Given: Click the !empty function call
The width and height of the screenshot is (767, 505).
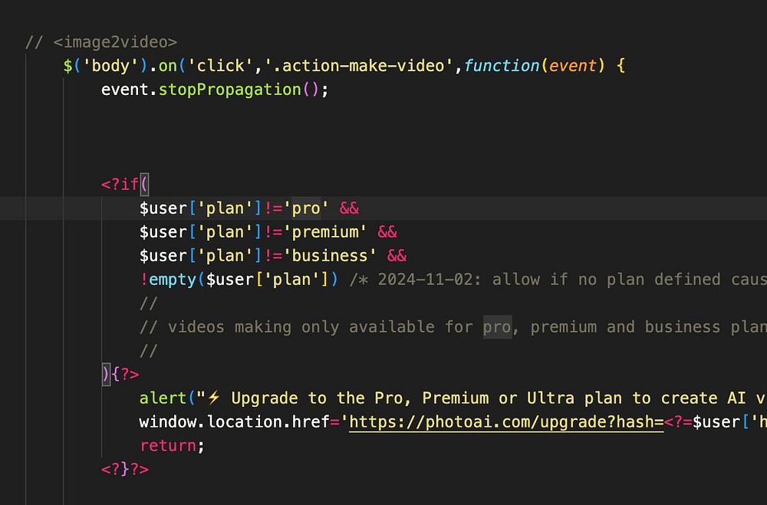Looking at the screenshot, I should (x=168, y=279).
